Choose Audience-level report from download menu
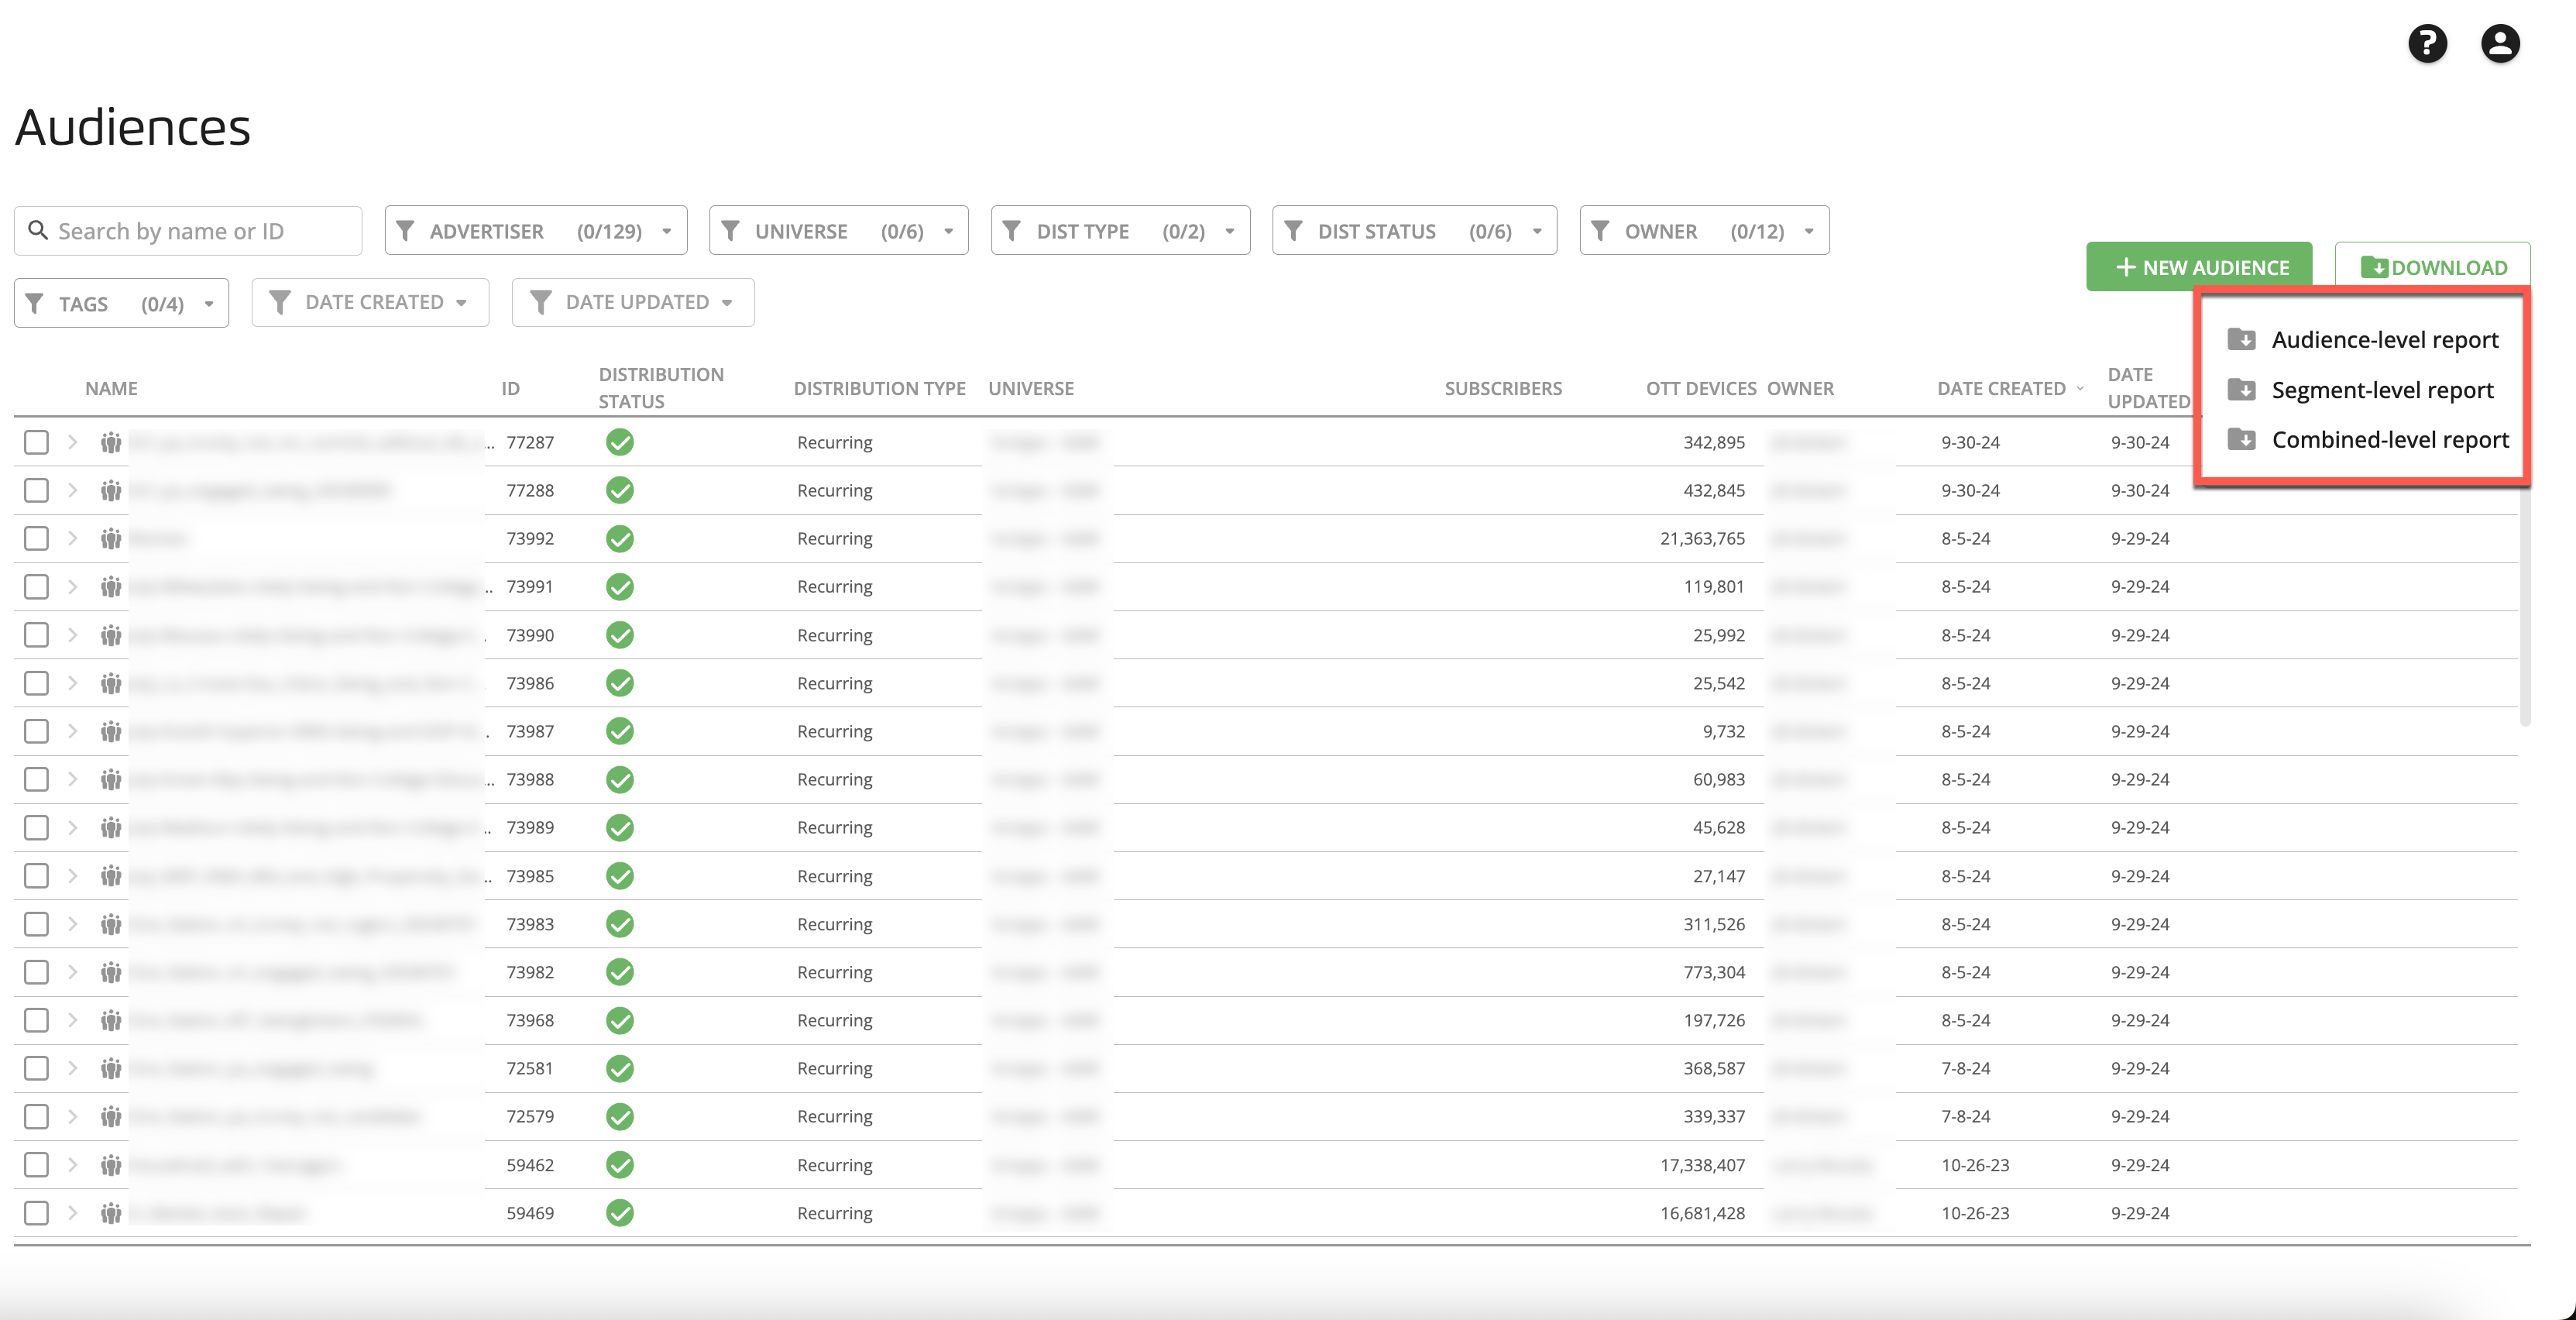The image size is (2576, 1320). pos(2363,340)
